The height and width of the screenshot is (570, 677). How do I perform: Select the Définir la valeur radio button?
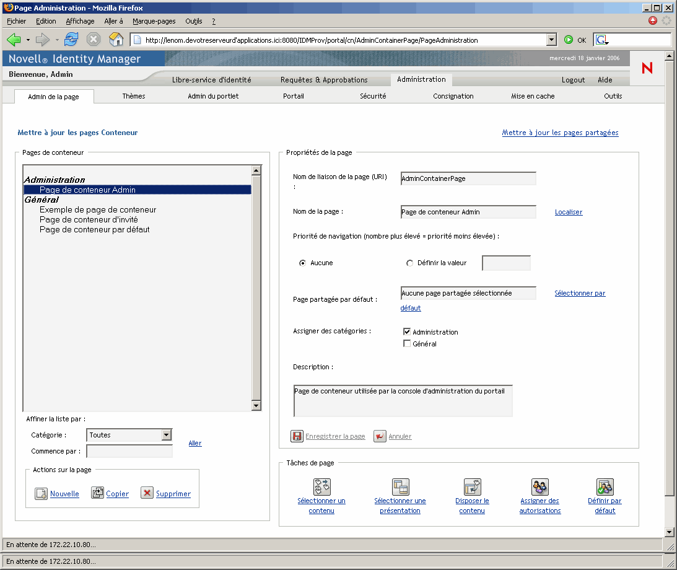pos(409,263)
